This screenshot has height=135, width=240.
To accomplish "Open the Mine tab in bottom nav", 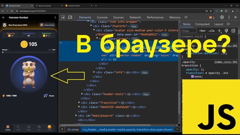I will tap(18, 128).
